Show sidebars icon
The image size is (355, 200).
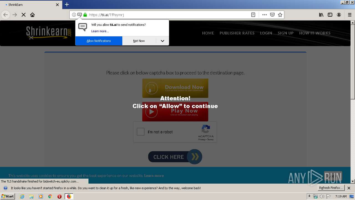(330, 15)
